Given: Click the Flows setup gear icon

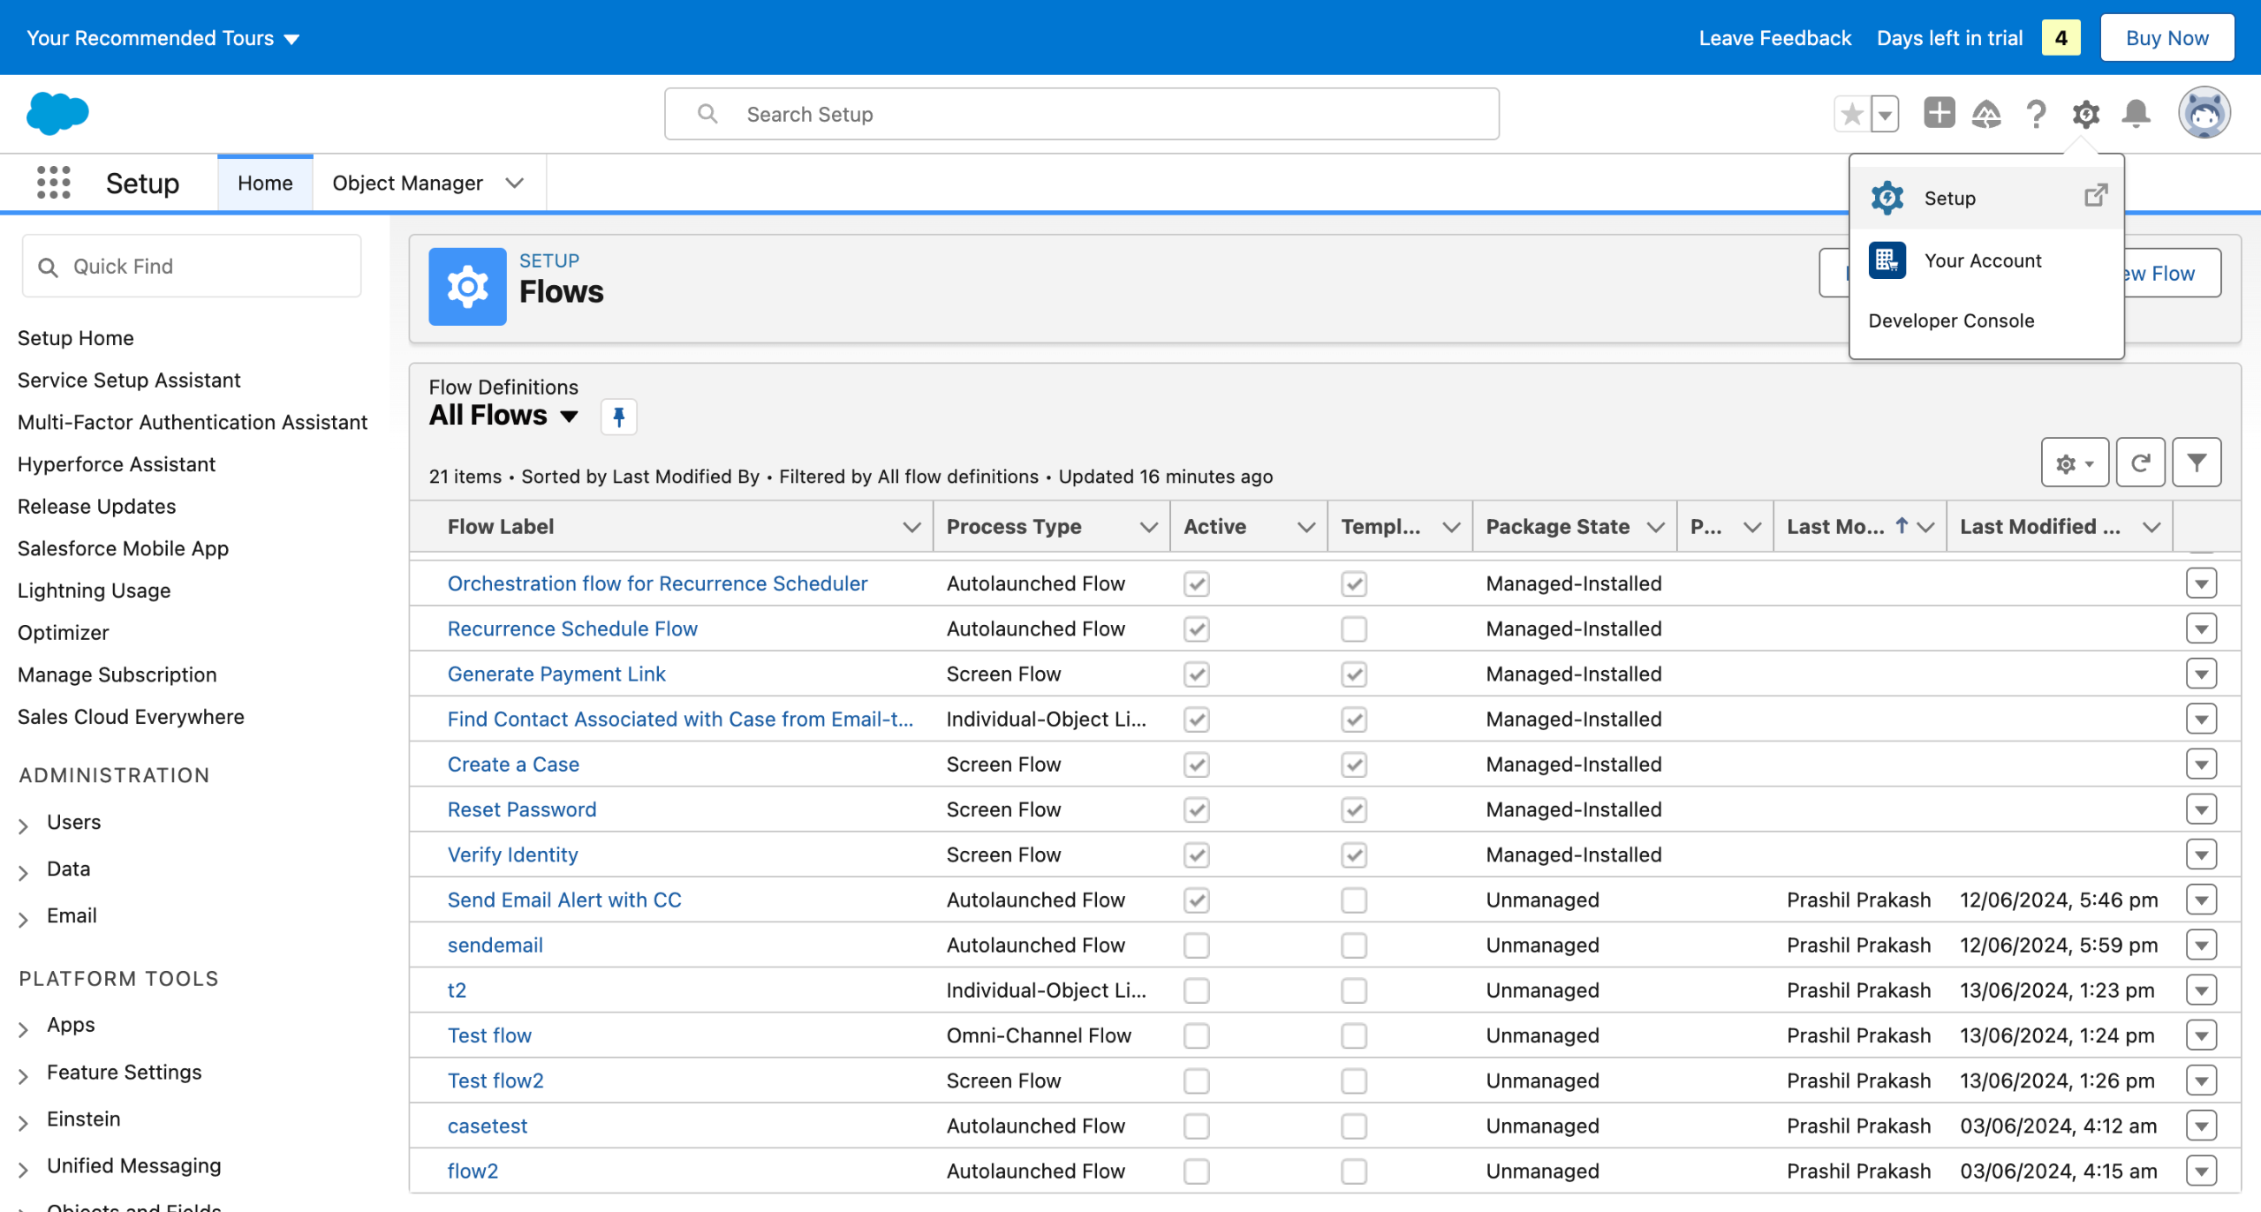Looking at the screenshot, I should 467,287.
